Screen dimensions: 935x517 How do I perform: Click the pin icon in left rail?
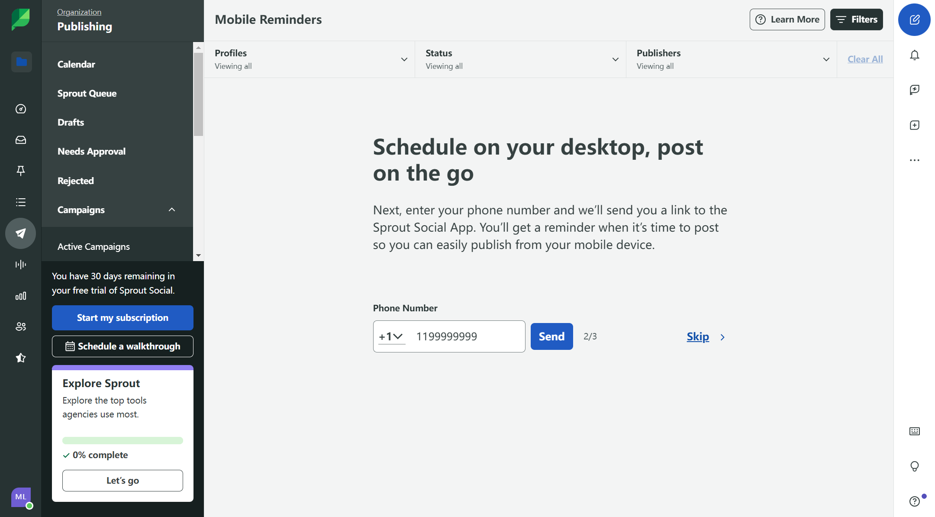(21, 171)
